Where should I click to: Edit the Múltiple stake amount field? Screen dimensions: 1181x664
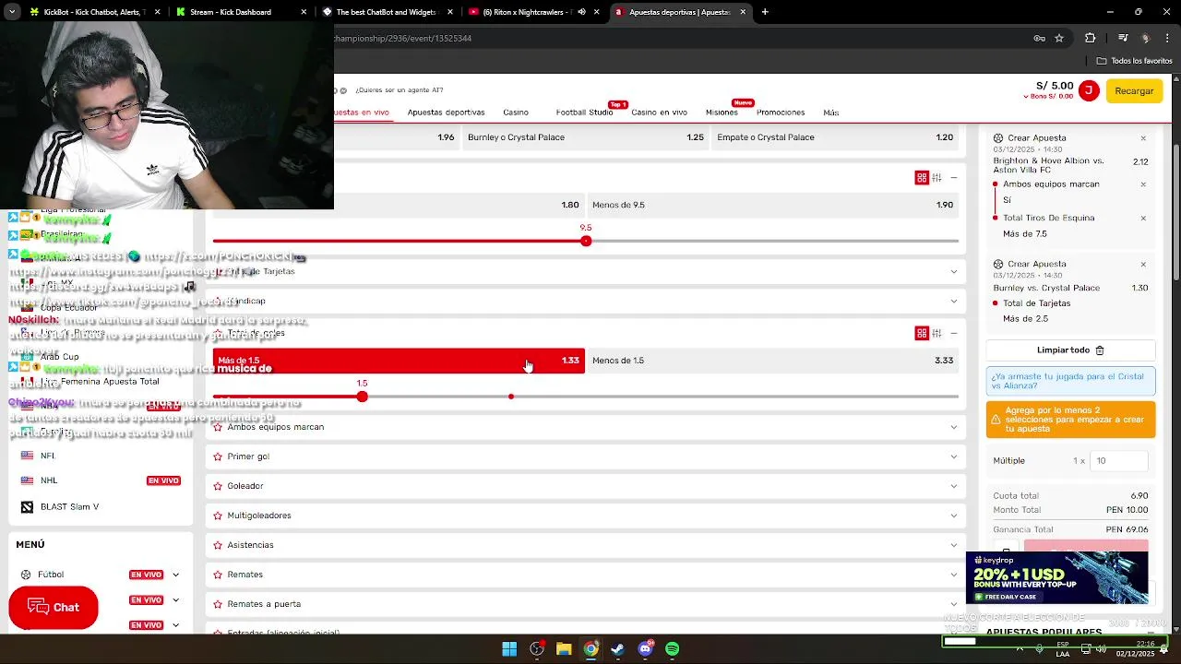click(1119, 460)
